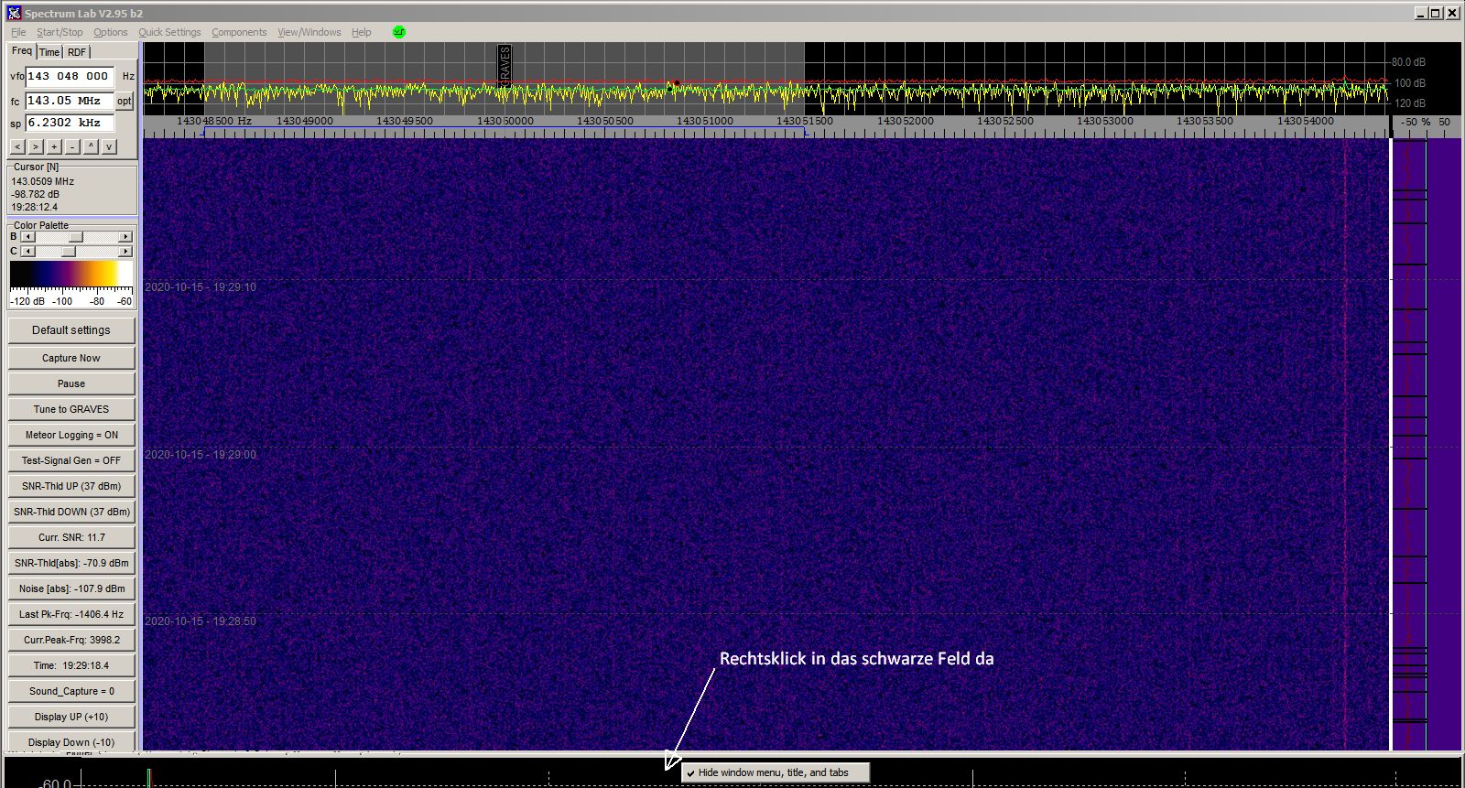The height and width of the screenshot is (788, 1465).
Task: Click the cursor readout 143.0509 MHz
Action: [43, 181]
